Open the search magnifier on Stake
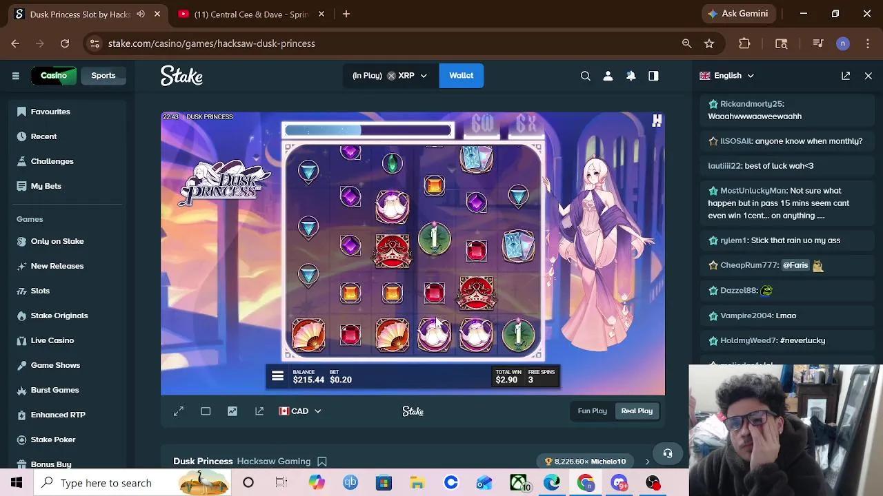 point(585,76)
